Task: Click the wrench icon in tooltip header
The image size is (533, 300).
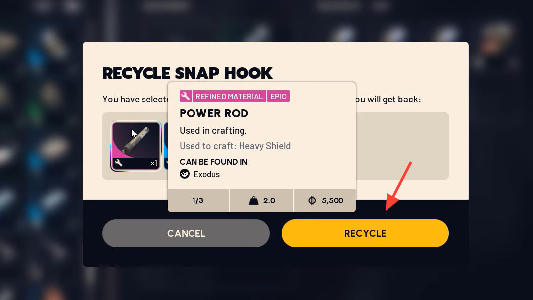Action: click(x=186, y=96)
